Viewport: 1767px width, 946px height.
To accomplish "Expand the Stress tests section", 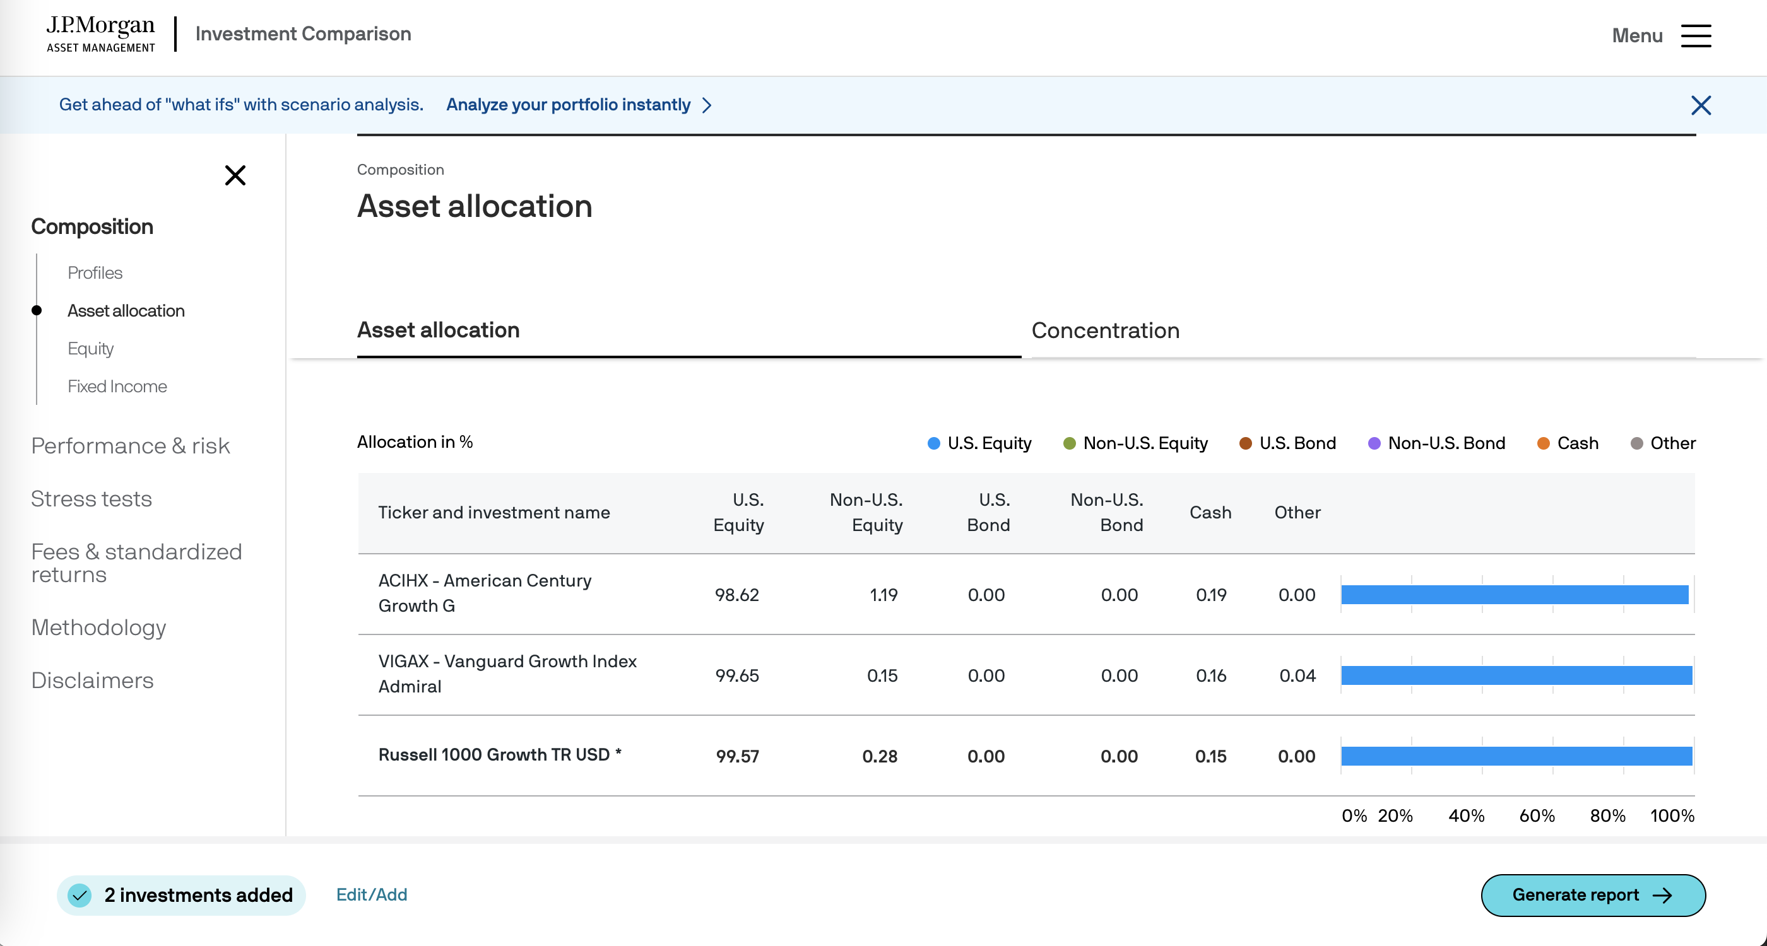I will coord(92,498).
